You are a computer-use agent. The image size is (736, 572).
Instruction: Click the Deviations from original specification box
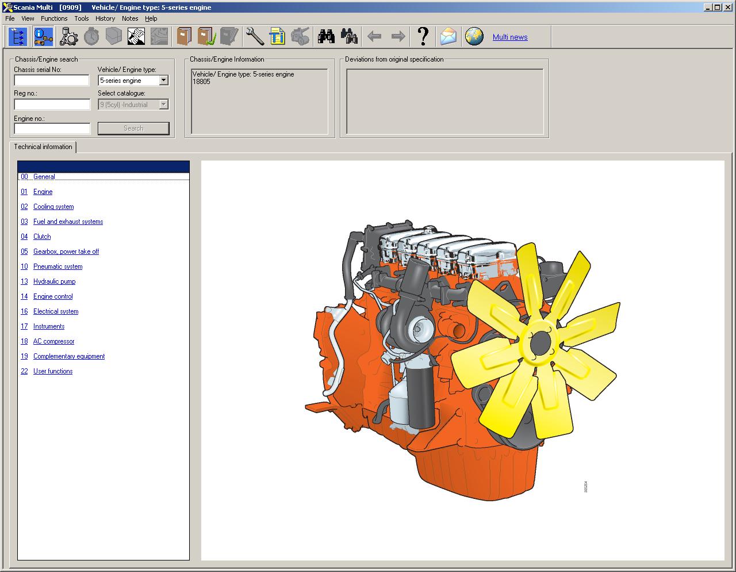click(x=444, y=101)
